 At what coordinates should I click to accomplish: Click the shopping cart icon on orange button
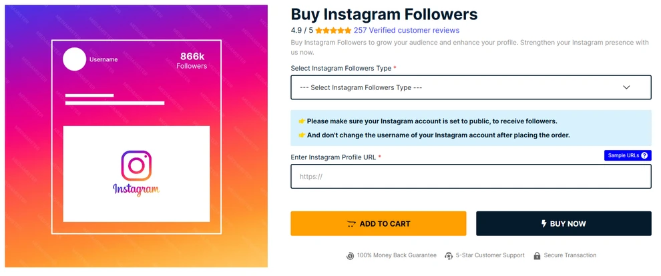coord(351,224)
